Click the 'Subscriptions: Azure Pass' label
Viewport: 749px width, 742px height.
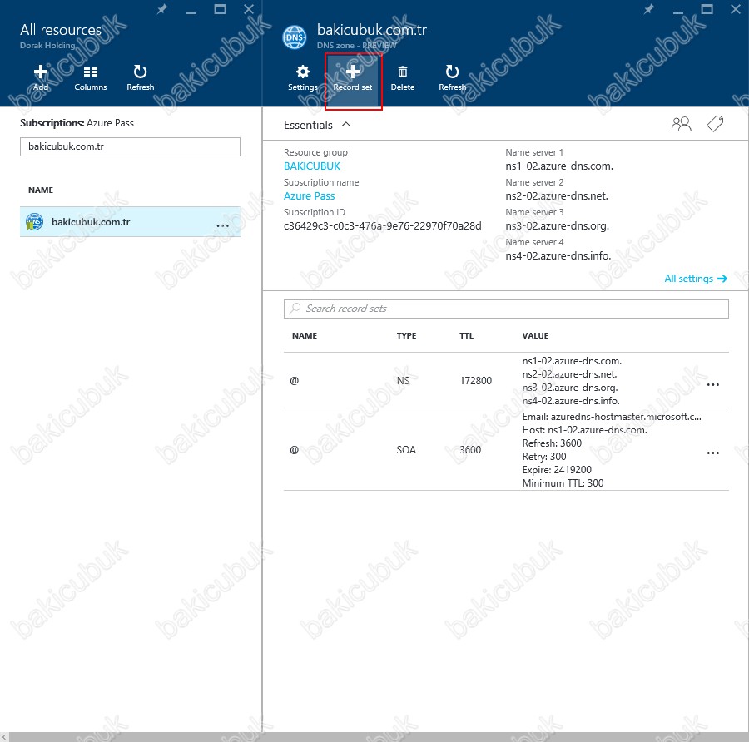[77, 123]
